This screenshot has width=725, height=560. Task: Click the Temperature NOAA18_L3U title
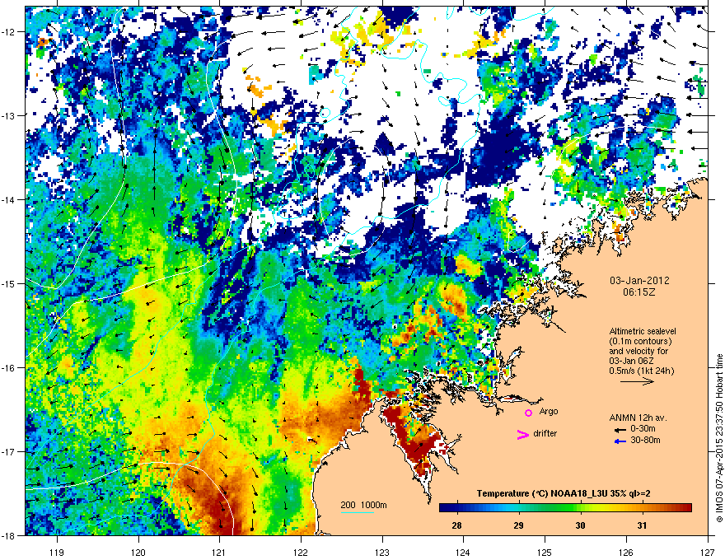tap(564, 493)
